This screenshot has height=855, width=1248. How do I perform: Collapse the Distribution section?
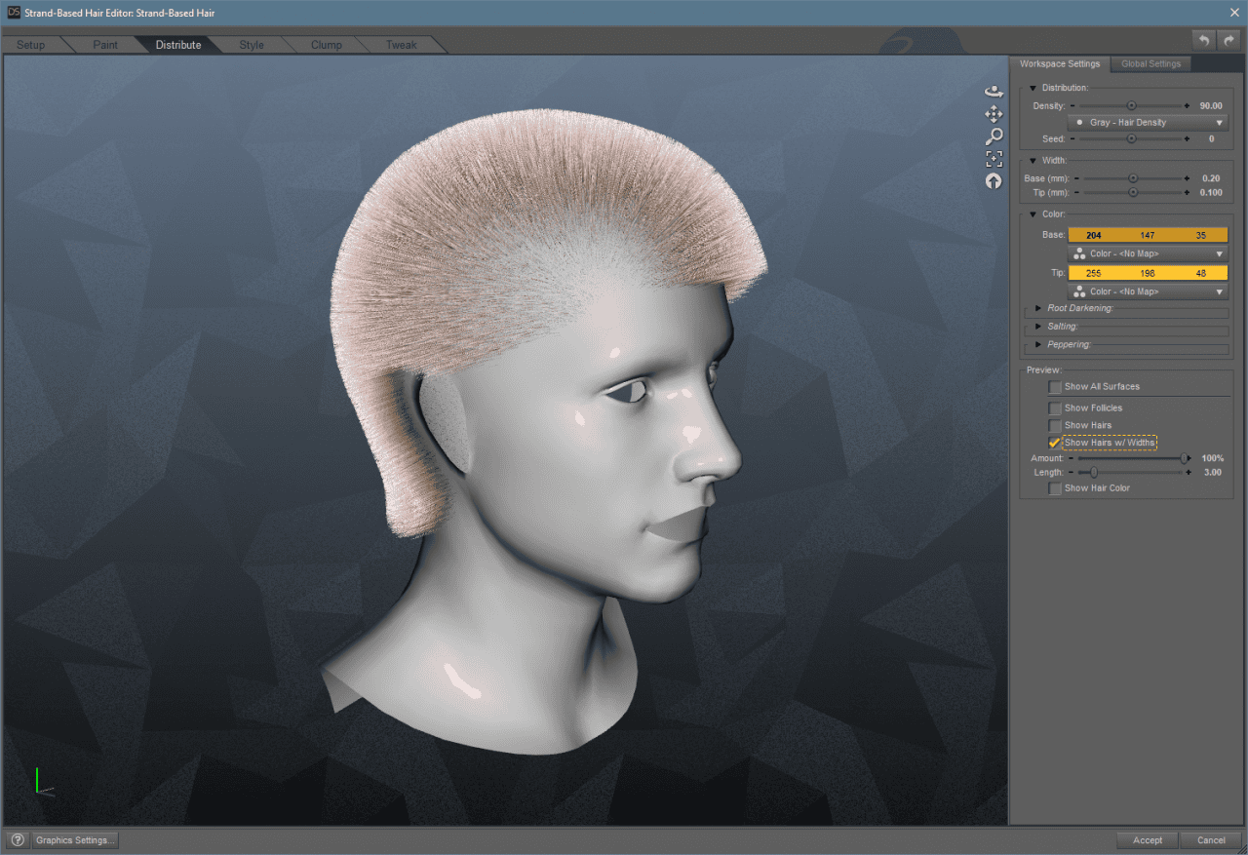(x=1033, y=87)
